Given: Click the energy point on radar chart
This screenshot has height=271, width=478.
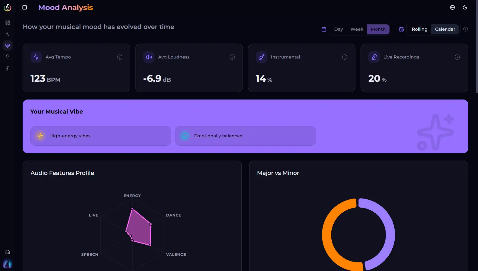Looking at the screenshot, I should tap(132, 209).
